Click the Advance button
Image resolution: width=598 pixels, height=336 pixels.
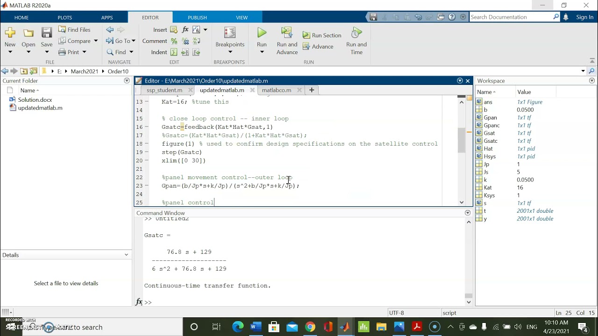318,46
